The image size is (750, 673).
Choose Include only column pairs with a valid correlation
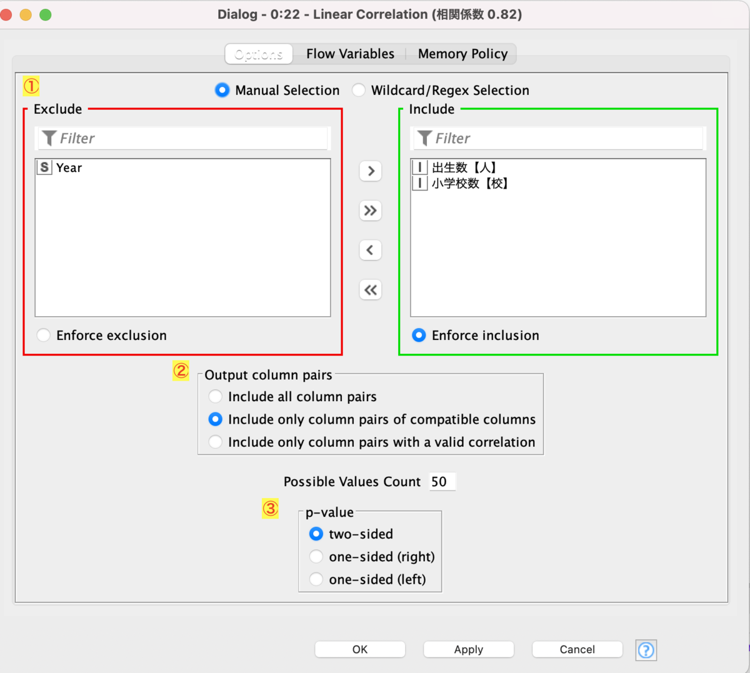coord(372,442)
